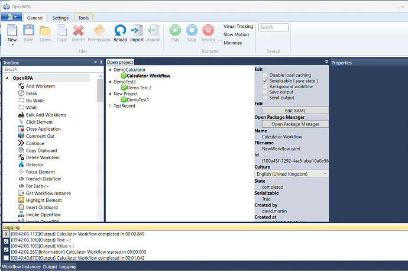Start recording with the Record icon
This screenshot has height=271, width=408.
[x=208, y=31]
